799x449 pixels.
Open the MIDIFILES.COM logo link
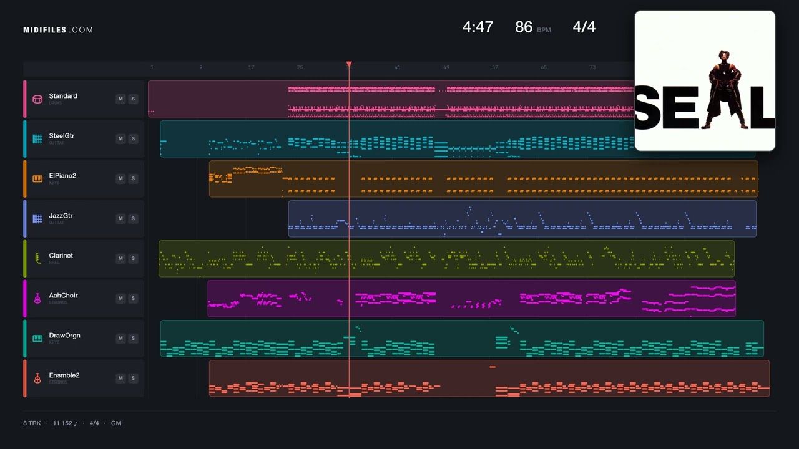point(58,30)
